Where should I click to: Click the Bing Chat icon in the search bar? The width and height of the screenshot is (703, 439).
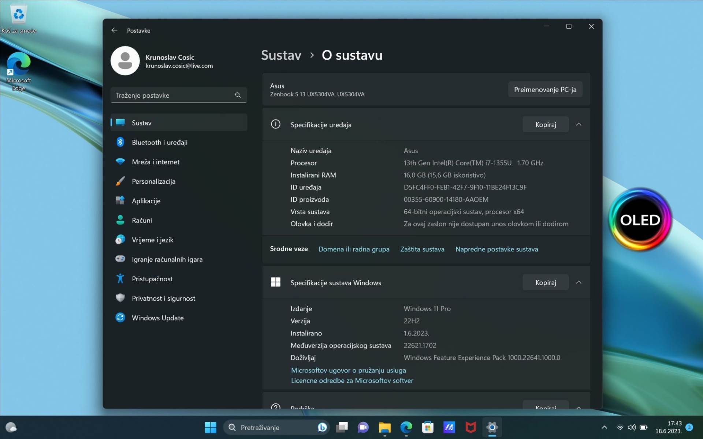(321, 427)
